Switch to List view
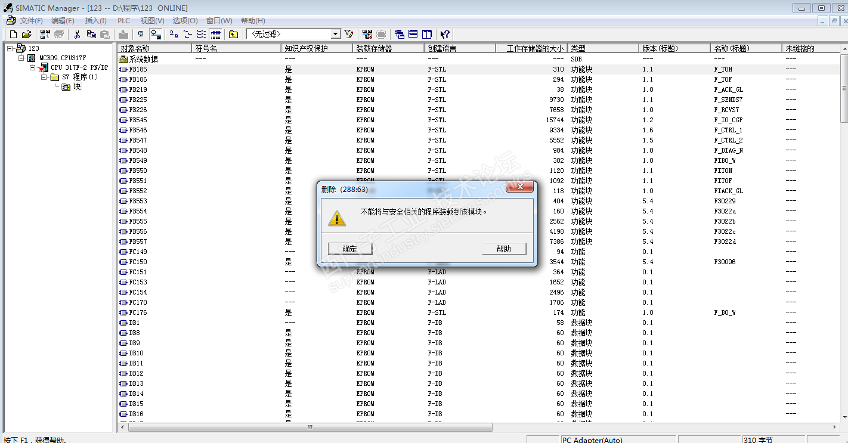The width and height of the screenshot is (848, 443). click(x=202, y=35)
